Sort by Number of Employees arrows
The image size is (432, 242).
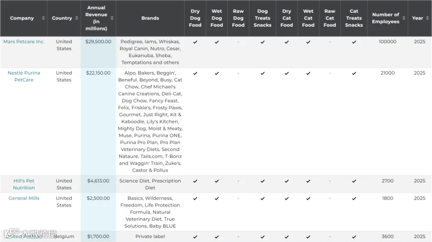click(404, 18)
